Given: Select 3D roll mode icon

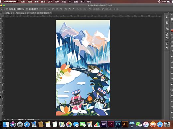Looking at the screenshot, I should click(x=106, y=9).
